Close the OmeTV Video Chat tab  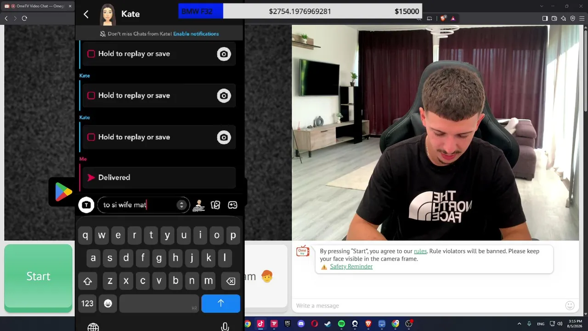[70, 6]
